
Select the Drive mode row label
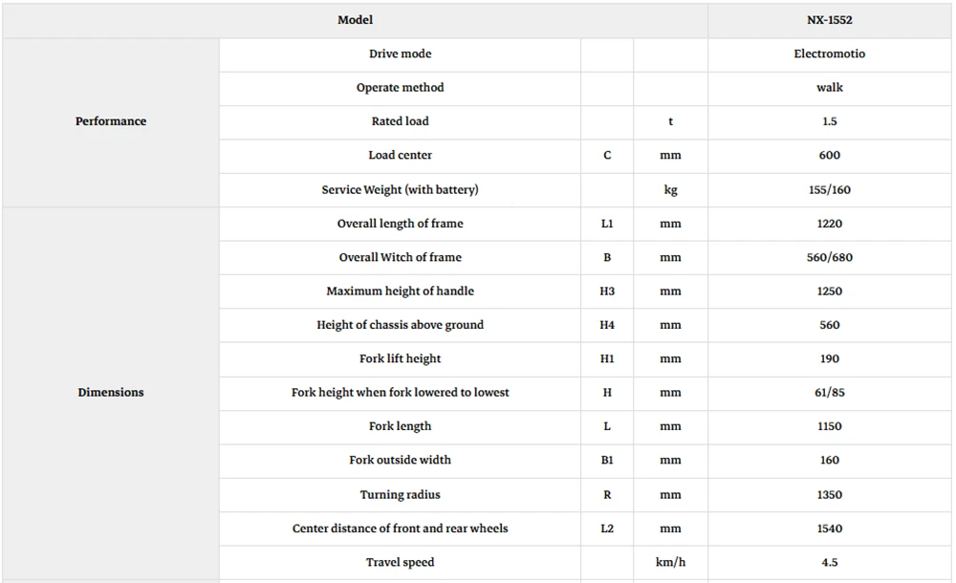(x=400, y=54)
